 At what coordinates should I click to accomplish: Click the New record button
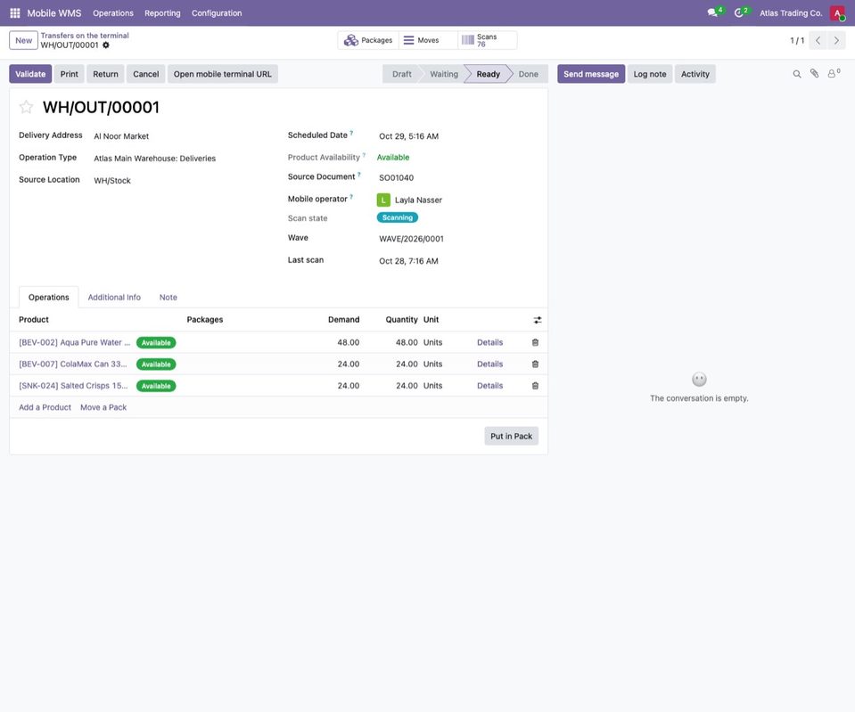23,40
